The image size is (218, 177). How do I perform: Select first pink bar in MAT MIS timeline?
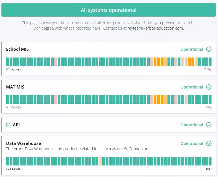coord(56,99)
